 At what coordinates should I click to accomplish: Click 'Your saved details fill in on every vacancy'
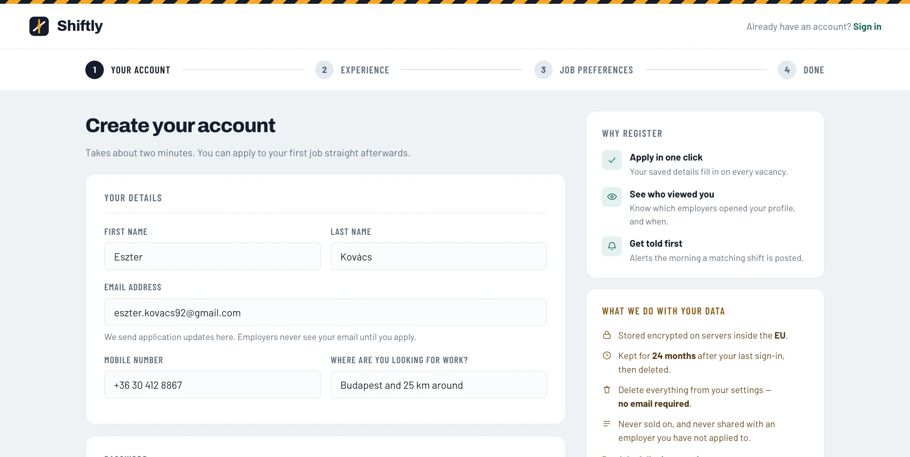709,172
